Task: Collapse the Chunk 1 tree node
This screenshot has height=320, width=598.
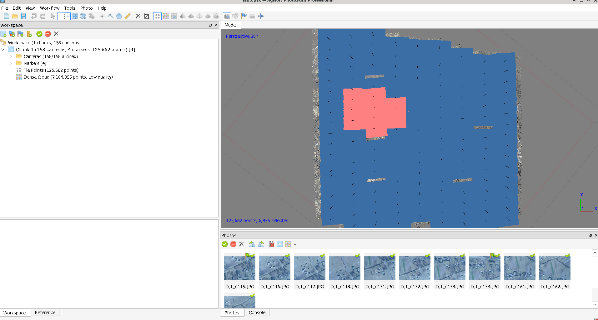Action: click(3, 50)
